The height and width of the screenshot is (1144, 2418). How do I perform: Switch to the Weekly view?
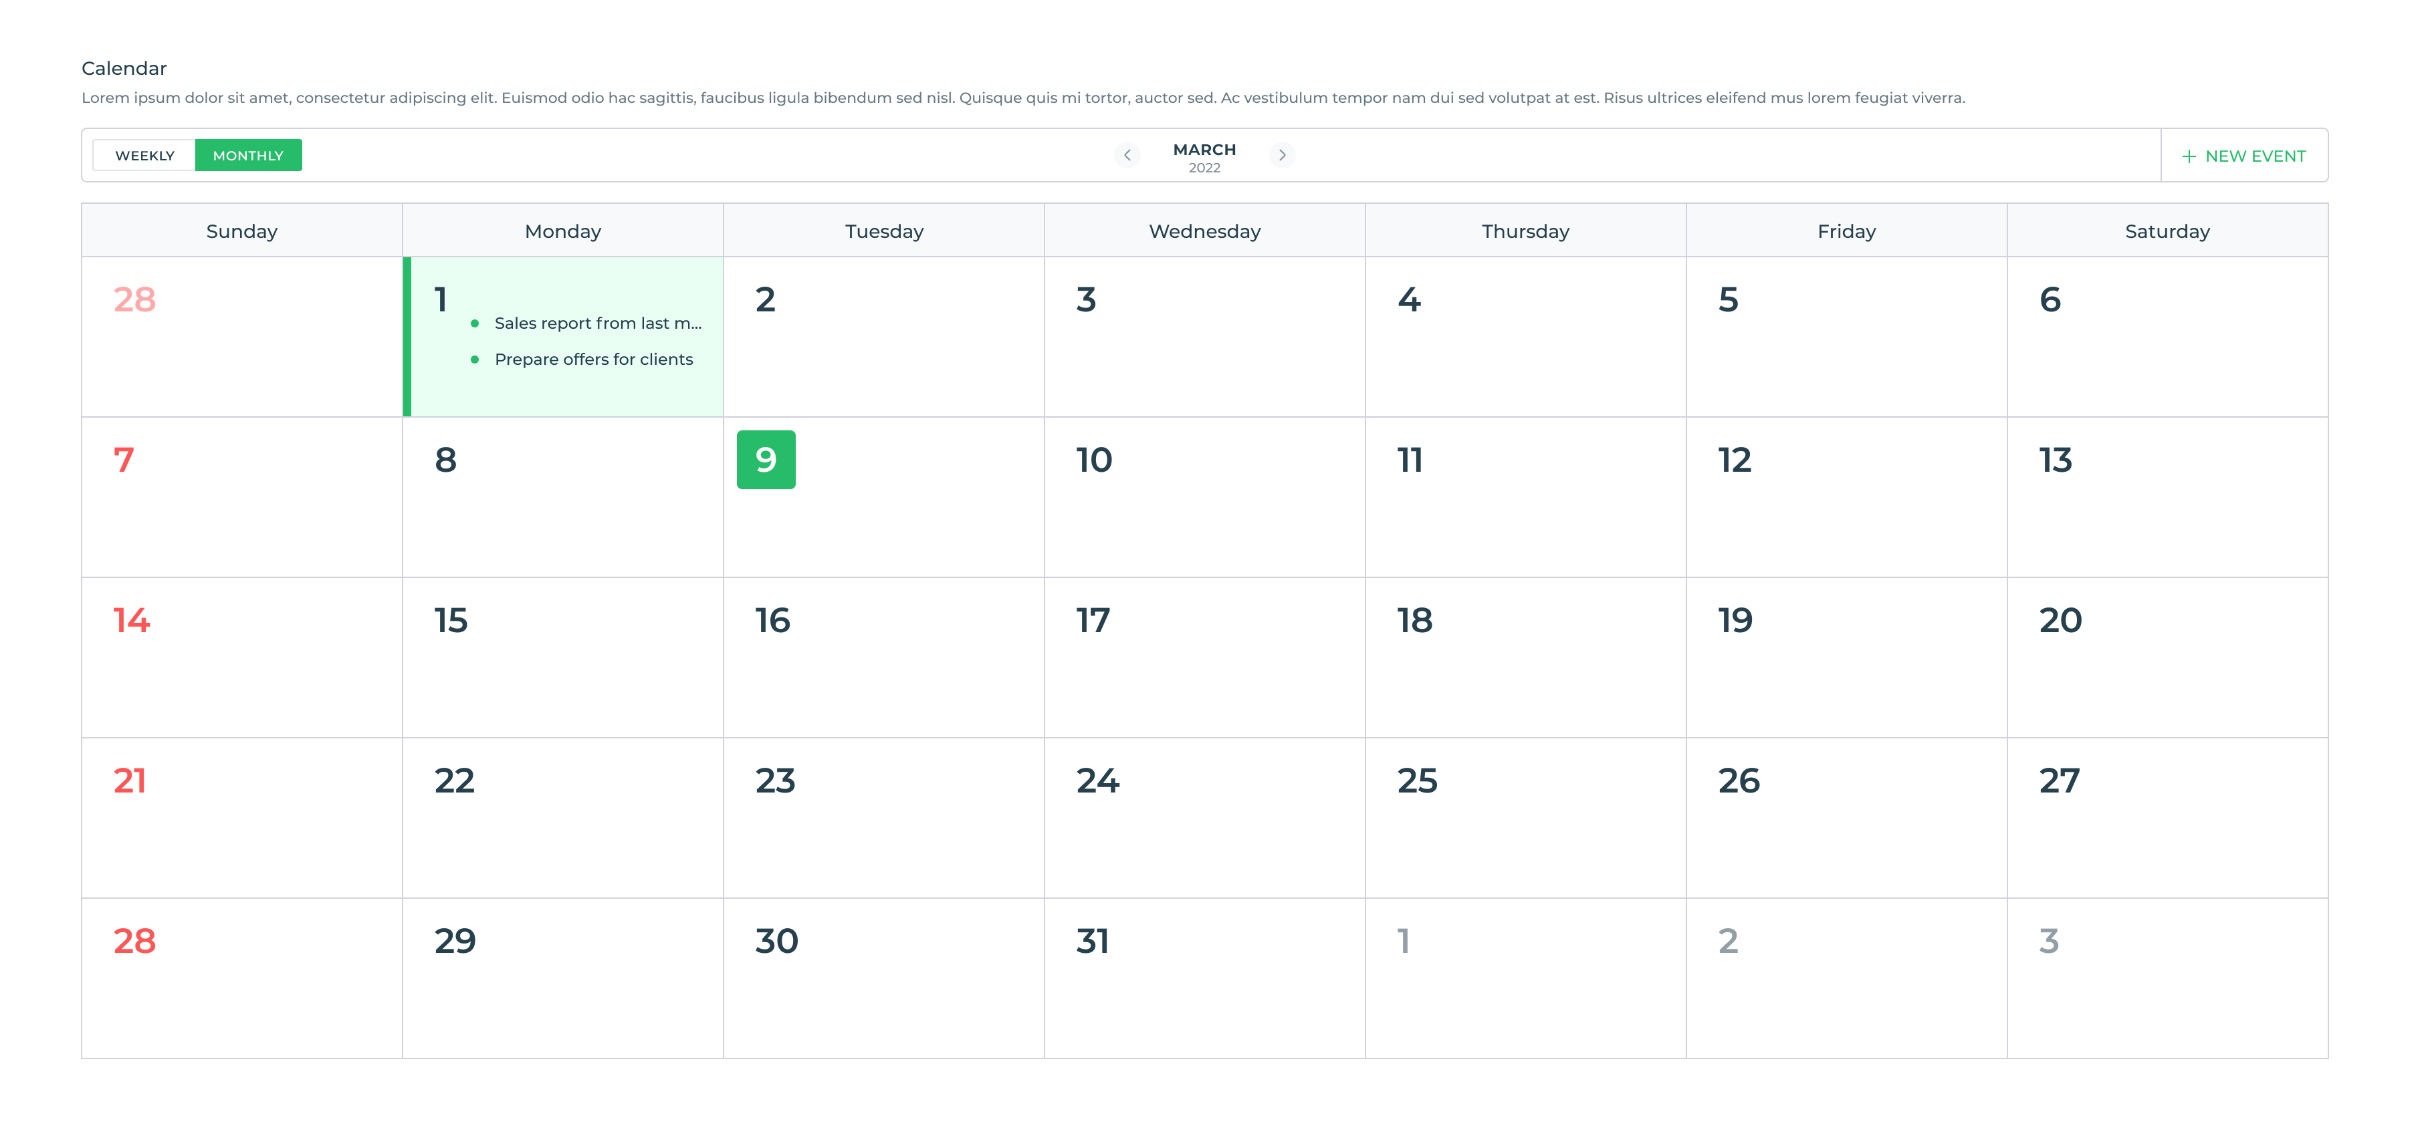coord(144,156)
